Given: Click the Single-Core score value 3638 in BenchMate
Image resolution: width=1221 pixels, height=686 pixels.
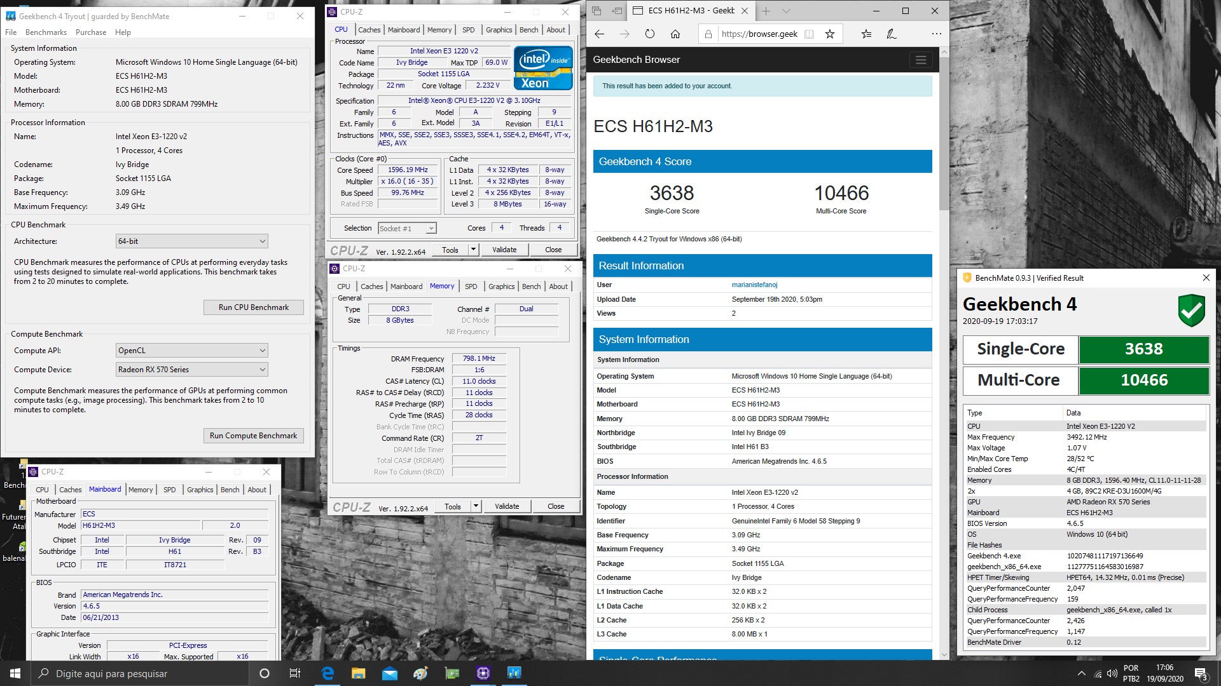Looking at the screenshot, I should pos(1143,349).
